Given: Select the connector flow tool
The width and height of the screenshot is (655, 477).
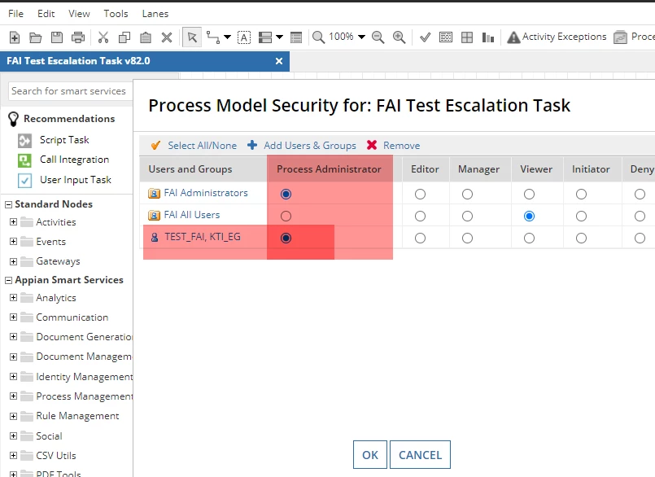Looking at the screenshot, I should pos(213,37).
